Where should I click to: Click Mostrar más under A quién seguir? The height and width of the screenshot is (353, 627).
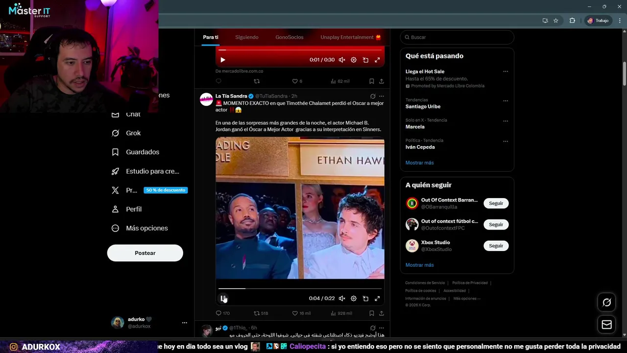click(419, 265)
